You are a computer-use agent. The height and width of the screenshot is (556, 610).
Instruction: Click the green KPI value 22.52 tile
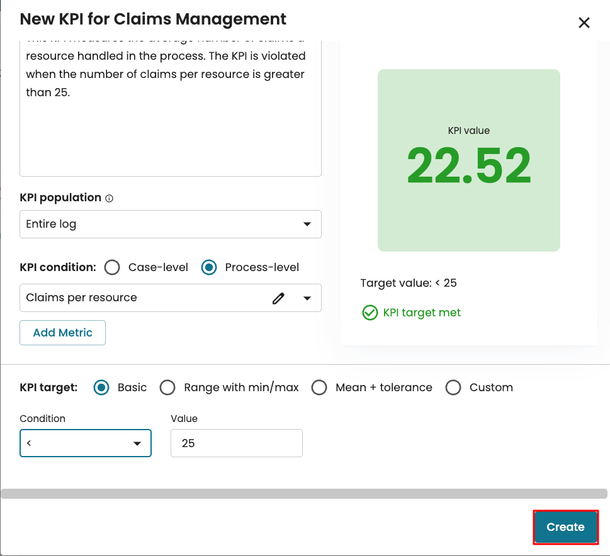[x=468, y=160]
